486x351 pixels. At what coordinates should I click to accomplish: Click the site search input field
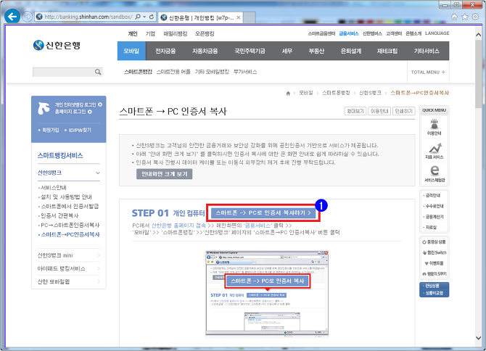coord(64,73)
